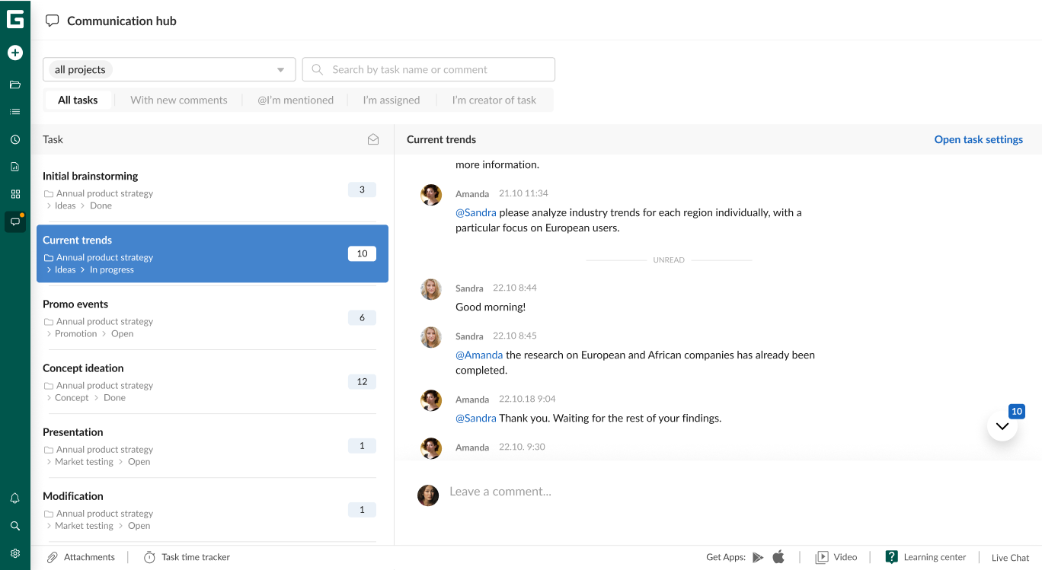Open projects via the sidebar folder icon
This screenshot has height=570, width=1042.
(x=14, y=84)
